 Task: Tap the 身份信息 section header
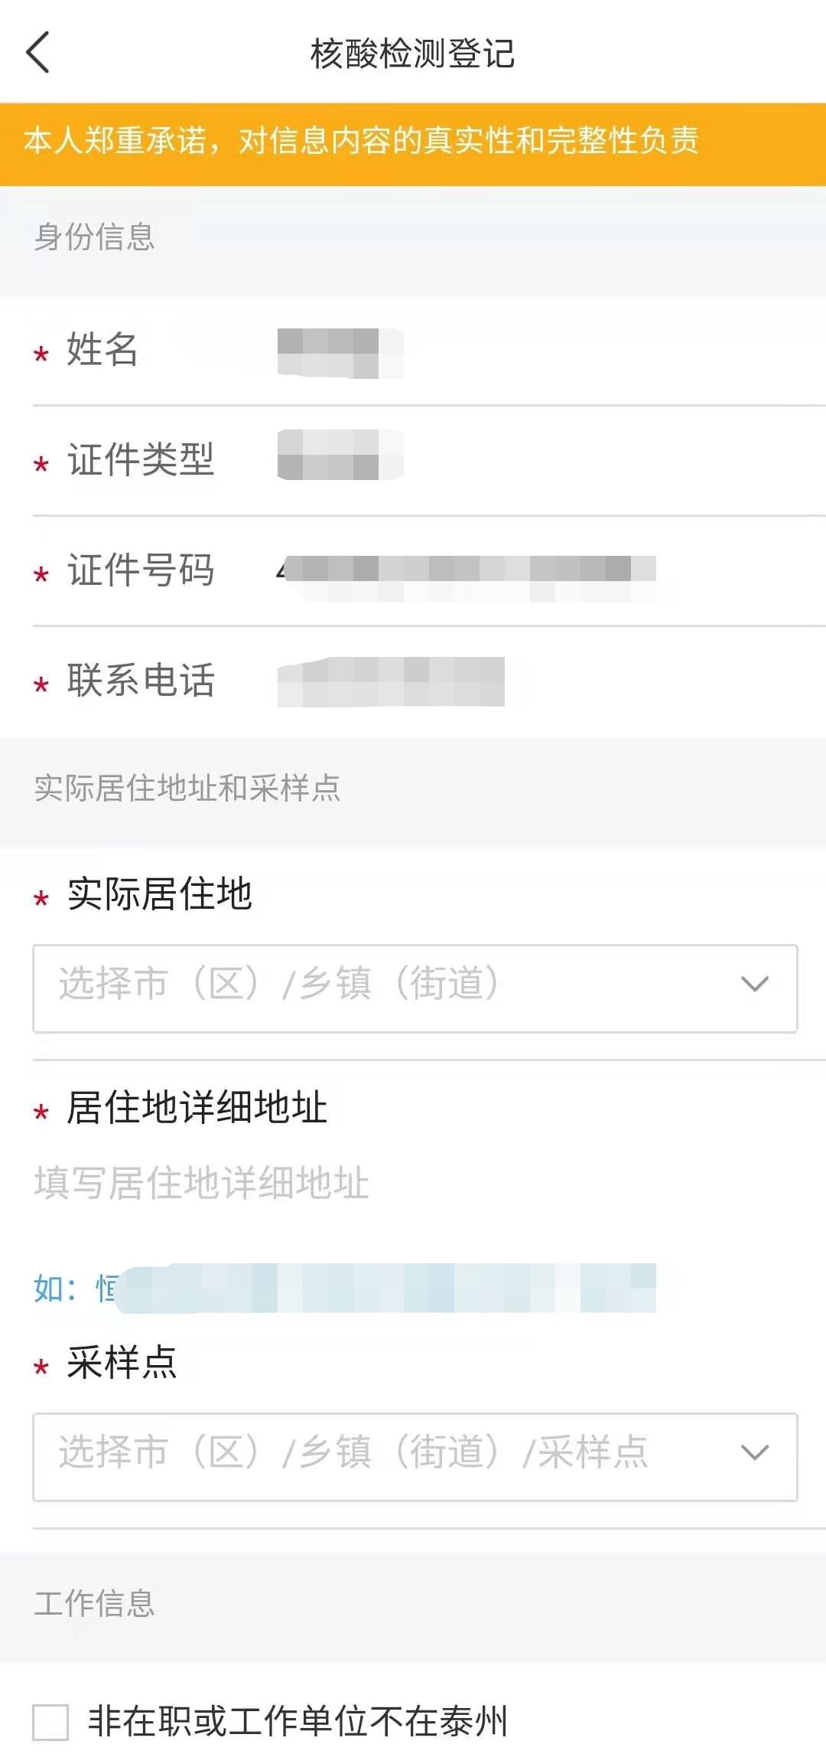(95, 237)
